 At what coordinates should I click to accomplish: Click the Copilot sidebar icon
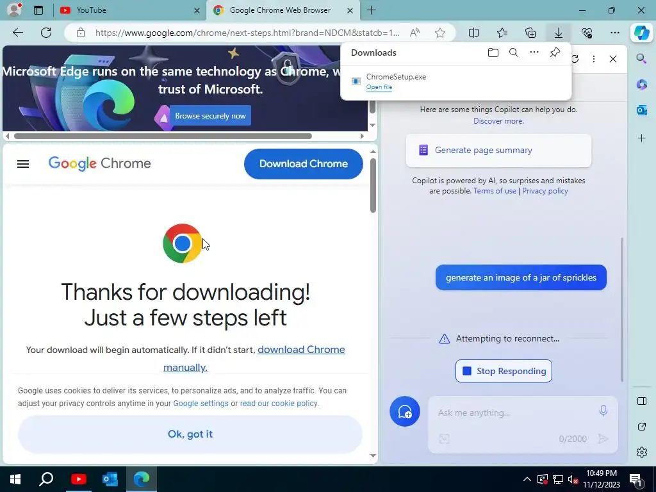pos(641,33)
